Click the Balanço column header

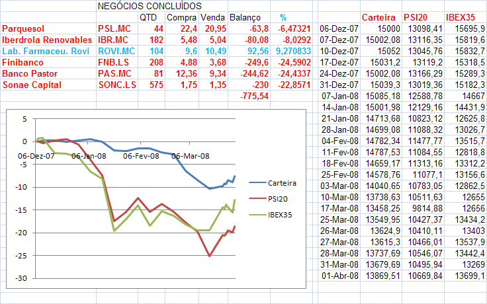[x=245, y=18]
